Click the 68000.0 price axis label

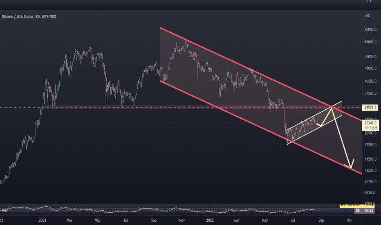click(x=370, y=42)
